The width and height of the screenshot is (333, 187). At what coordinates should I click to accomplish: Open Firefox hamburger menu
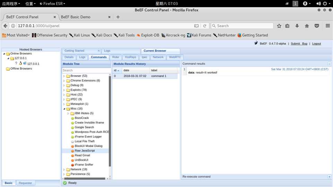tap(328, 26)
